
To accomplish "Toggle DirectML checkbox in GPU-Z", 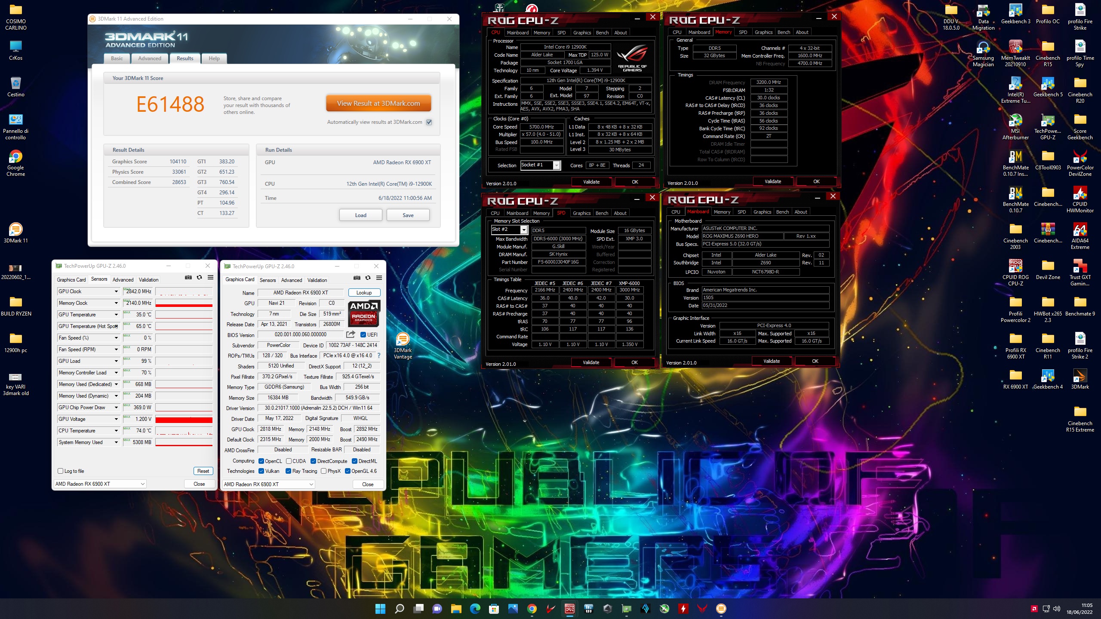I will 355,461.
